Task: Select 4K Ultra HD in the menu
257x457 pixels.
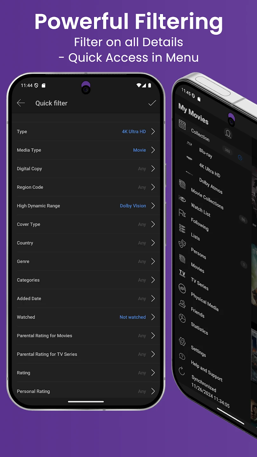Action: 209,170
